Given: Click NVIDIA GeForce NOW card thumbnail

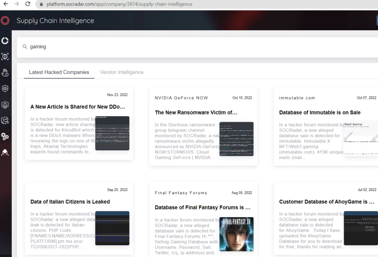Looking at the screenshot, I should click(237, 139).
